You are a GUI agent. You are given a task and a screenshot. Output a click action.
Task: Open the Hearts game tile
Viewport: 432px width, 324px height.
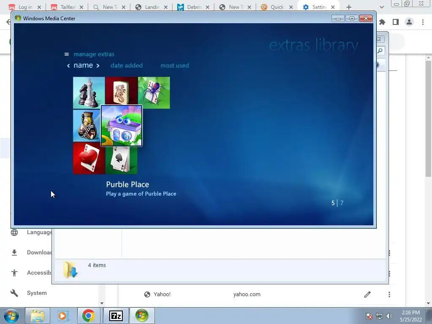click(89, 158)
